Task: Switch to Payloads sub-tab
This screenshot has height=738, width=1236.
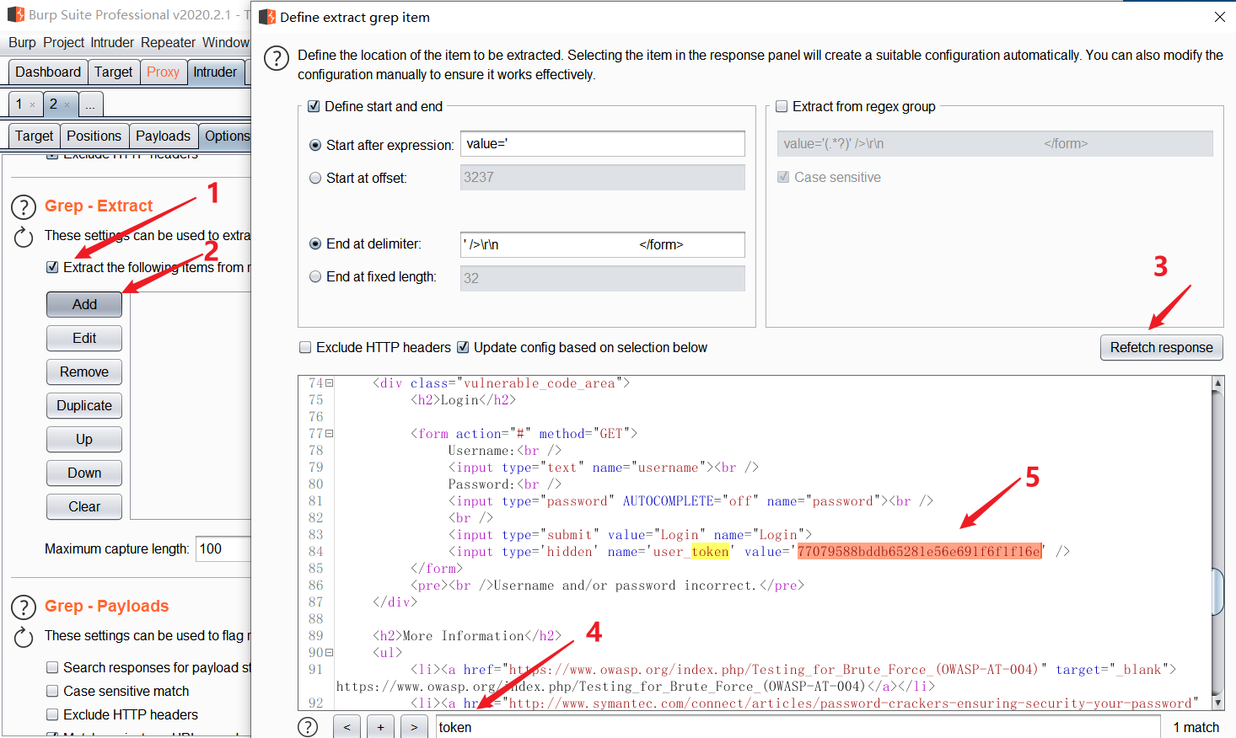Action: click(x=163, y=136)
